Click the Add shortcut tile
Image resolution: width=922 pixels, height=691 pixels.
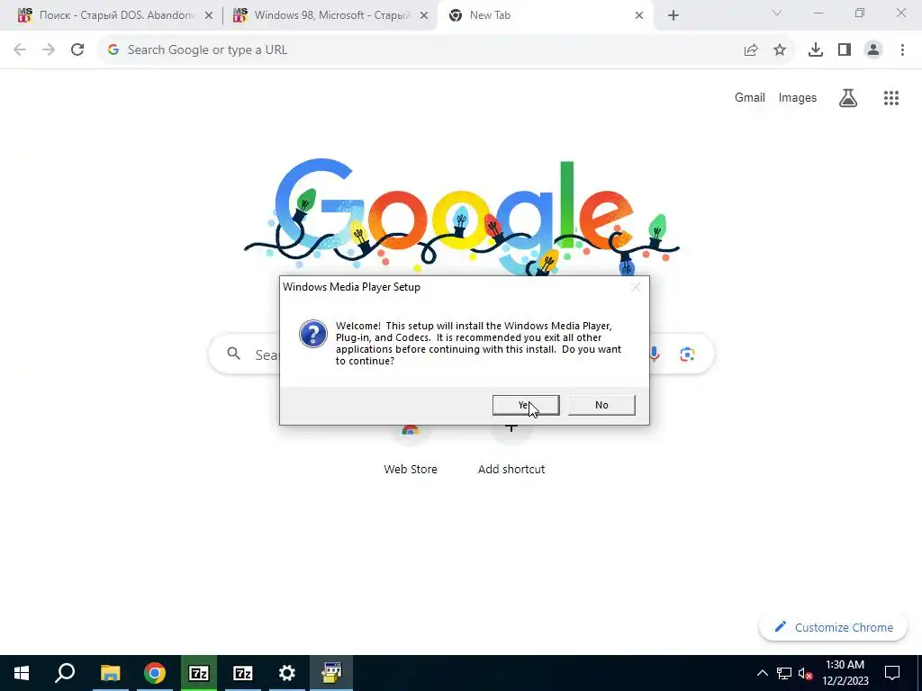pyautogui.click(x=511, y=452)
